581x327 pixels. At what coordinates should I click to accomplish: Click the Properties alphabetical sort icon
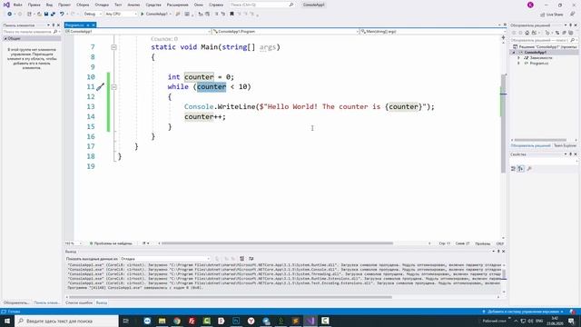click(521, 169)
